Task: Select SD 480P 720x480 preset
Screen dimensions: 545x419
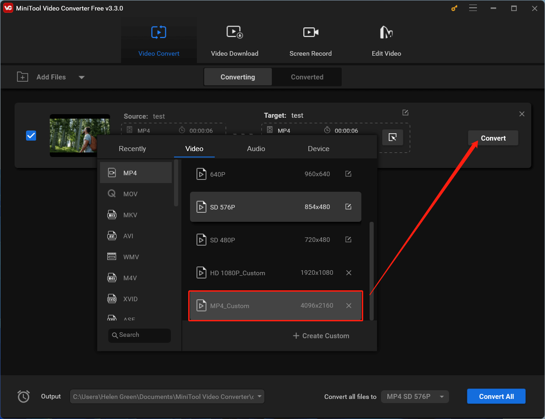Action: [275, 240]
